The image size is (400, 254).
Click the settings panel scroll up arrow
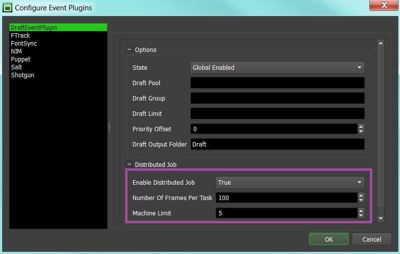[x=381, y=43]
